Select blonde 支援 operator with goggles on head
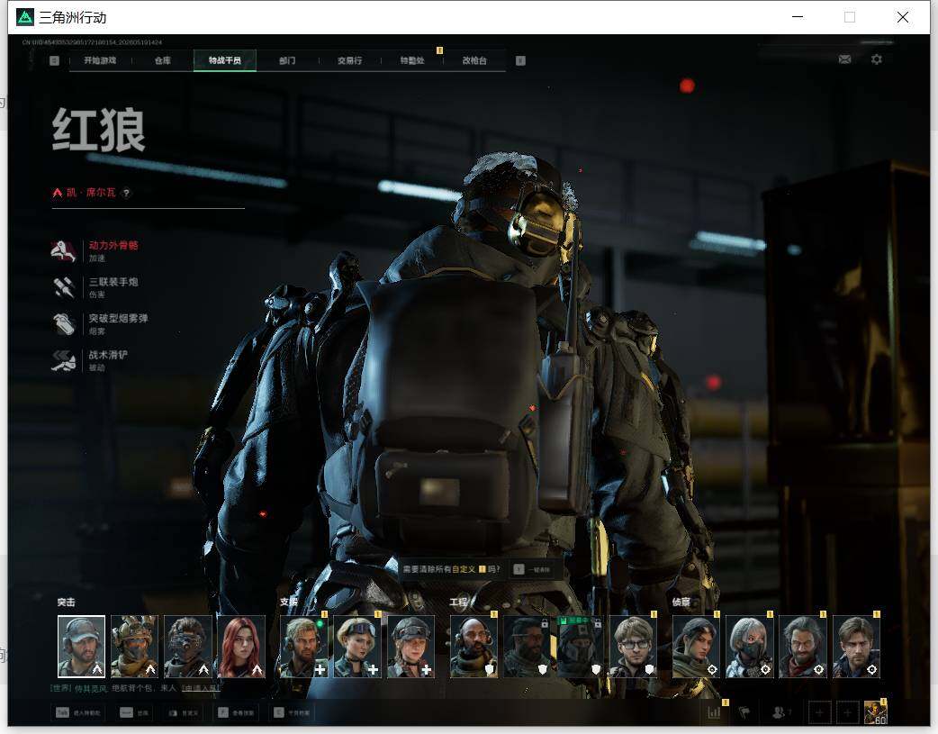Screen dimensions: 938x734 pyautogui.click(x=357, y=647)
